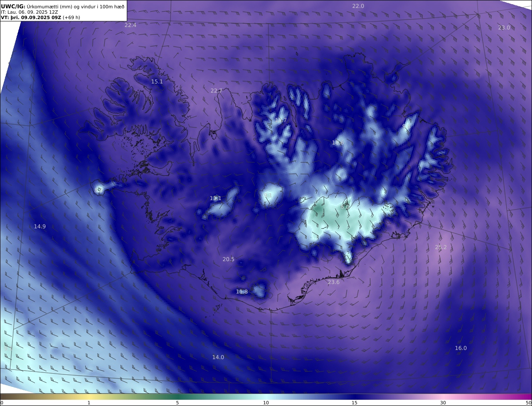Click the 11.8 value label on the map

(241, 291)
